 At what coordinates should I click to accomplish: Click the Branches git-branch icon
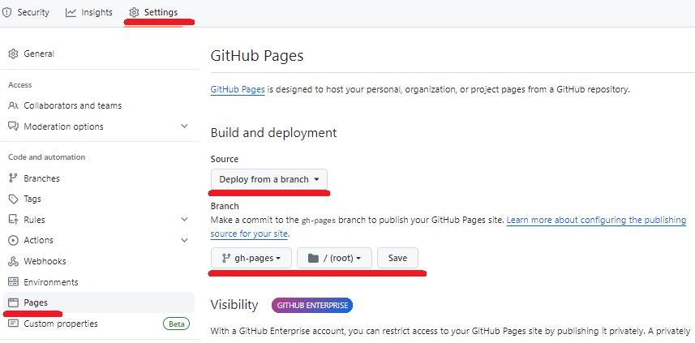(13, 178)
